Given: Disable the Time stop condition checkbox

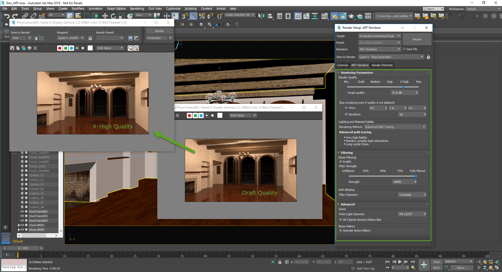Looking at the screenshot, I should [x=346, y=108].
